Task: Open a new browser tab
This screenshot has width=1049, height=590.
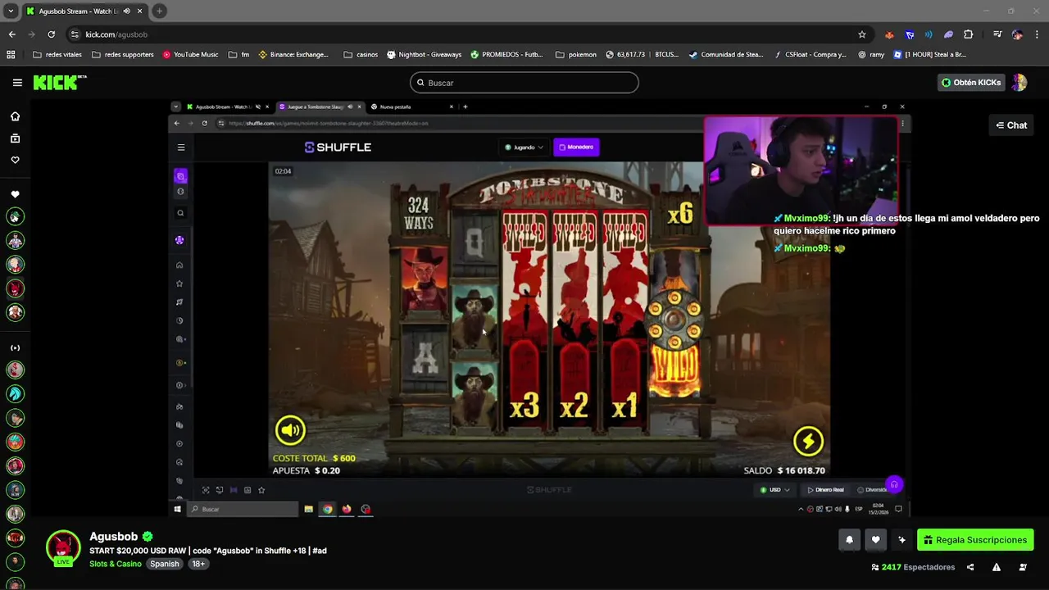Action: tap(159, 11)
